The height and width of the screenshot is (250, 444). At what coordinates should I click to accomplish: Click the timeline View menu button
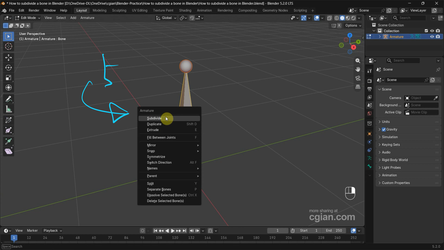19,230
